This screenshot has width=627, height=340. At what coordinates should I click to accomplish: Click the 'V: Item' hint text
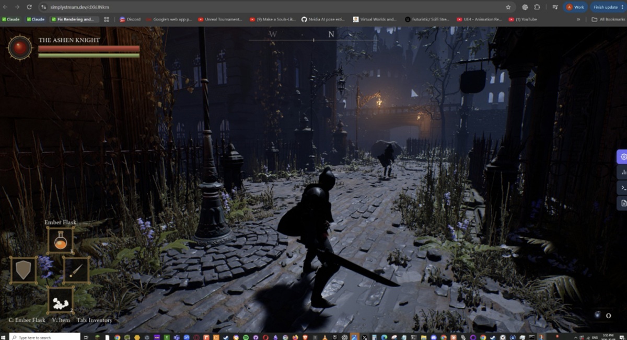61,320
